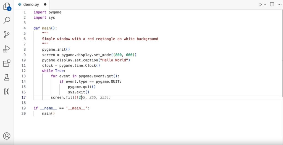Image resolution: width=283 pixels, height=145 pixels.
Task: Expand the run options dropdown arrow
Action: (265, 4)
